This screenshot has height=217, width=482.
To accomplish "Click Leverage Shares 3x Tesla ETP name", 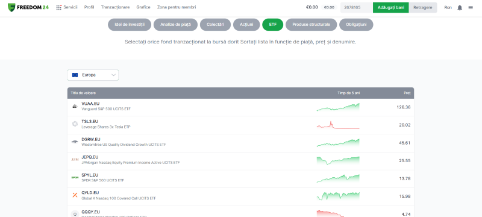I will coord(106,127).
